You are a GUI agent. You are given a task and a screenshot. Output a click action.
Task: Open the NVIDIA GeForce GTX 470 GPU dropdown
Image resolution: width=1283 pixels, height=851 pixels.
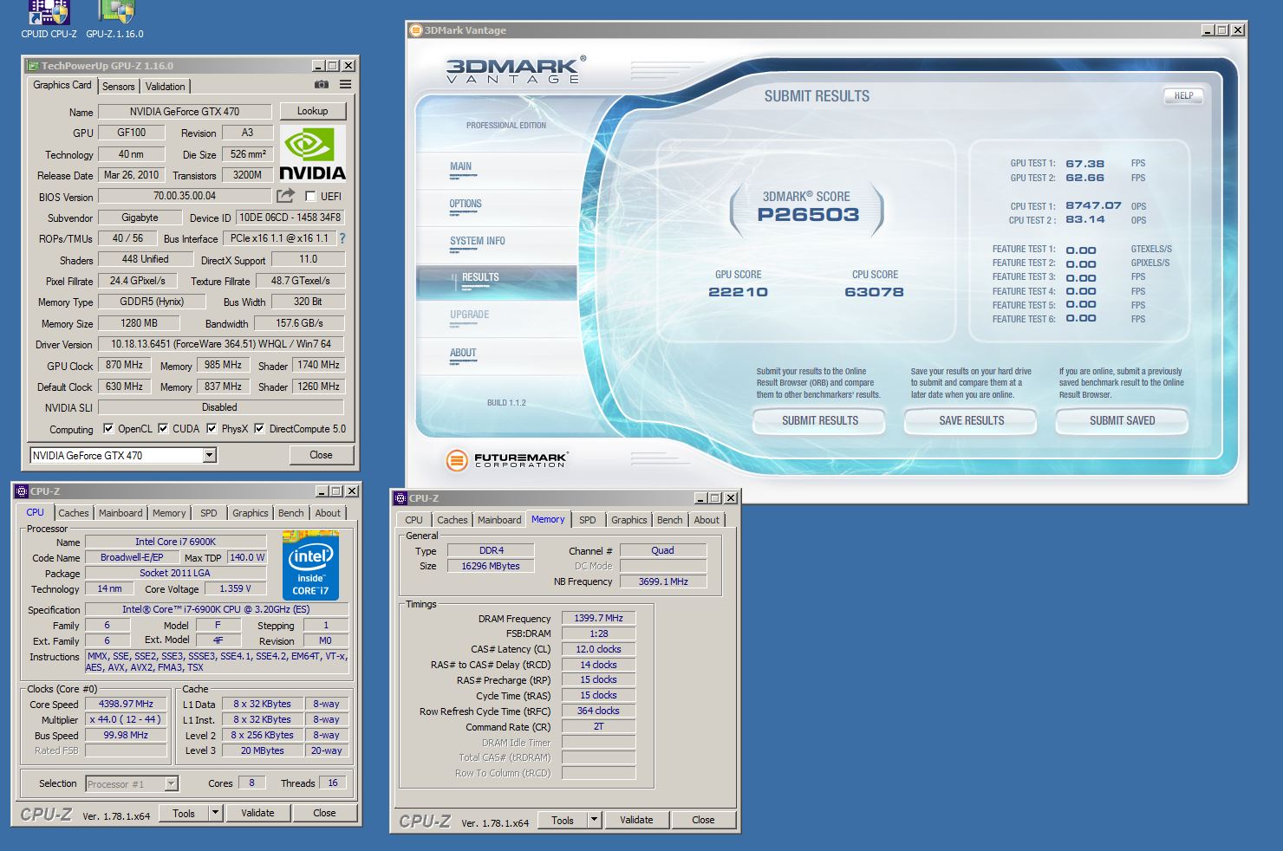[x=209, y=455]
